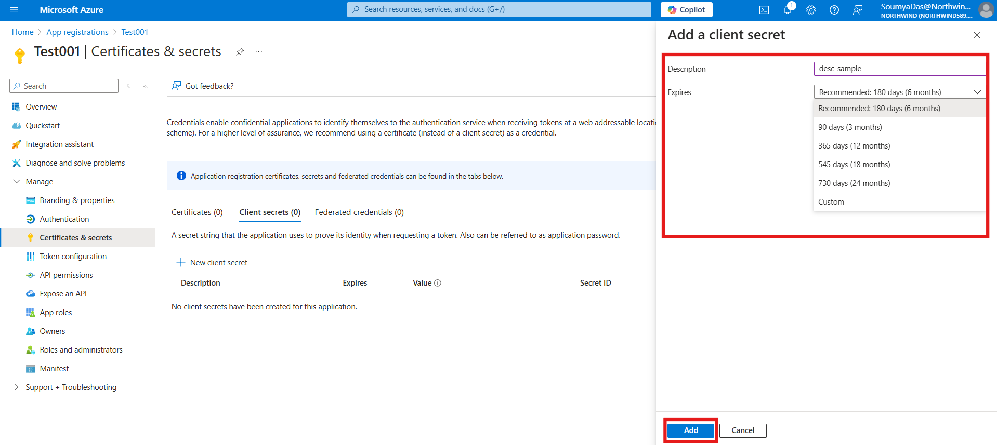This screenshot has height=445, width=997.
Task: Choose the Custom expiry option
Action: coord(831,202)
